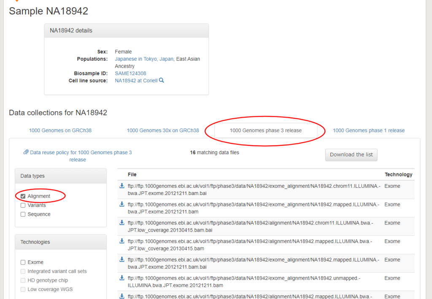Check the Exome technology filter
This screenshot has height=299, width=432.
(23, 262)
